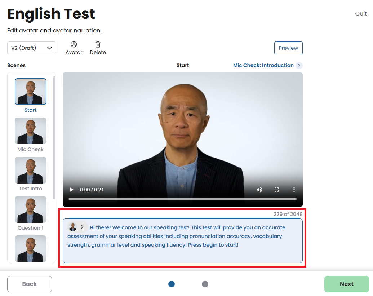The image size is (373, 296).
Task: Click the Preview button
Action: [288, 48]
